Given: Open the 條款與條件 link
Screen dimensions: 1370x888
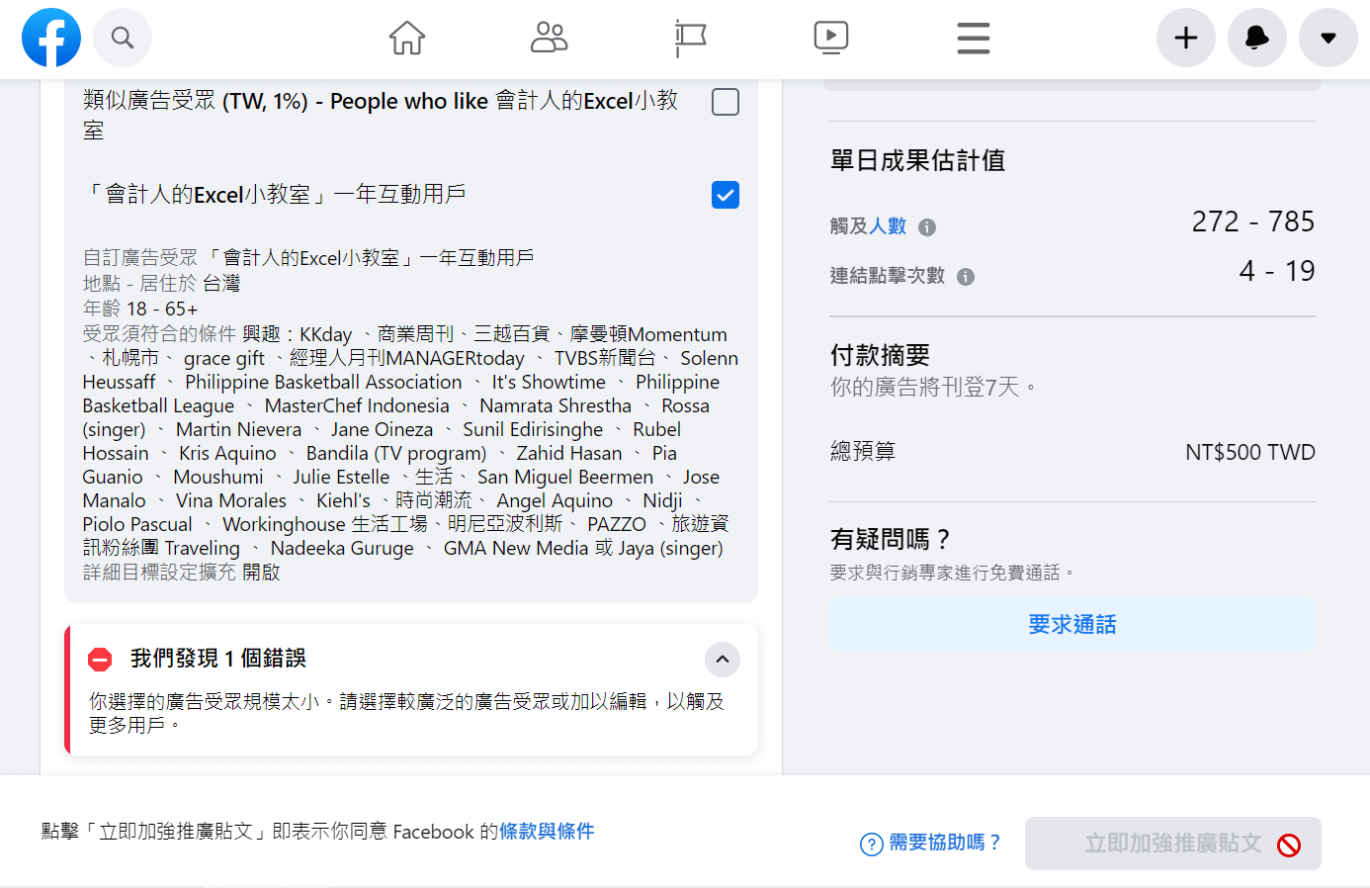Looking at the screenshot, I should click(547, 832).
